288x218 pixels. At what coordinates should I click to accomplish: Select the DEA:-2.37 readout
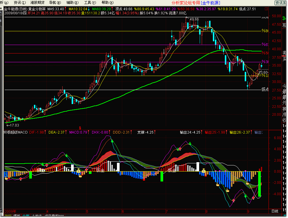click(56, 132)
